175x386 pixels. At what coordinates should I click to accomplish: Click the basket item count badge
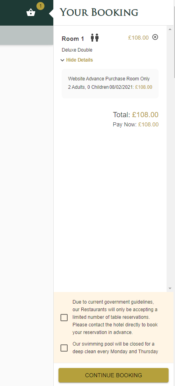point(40,6)
